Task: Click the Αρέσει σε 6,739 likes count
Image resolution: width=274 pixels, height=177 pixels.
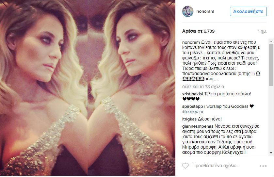Action: coord(198,31)
